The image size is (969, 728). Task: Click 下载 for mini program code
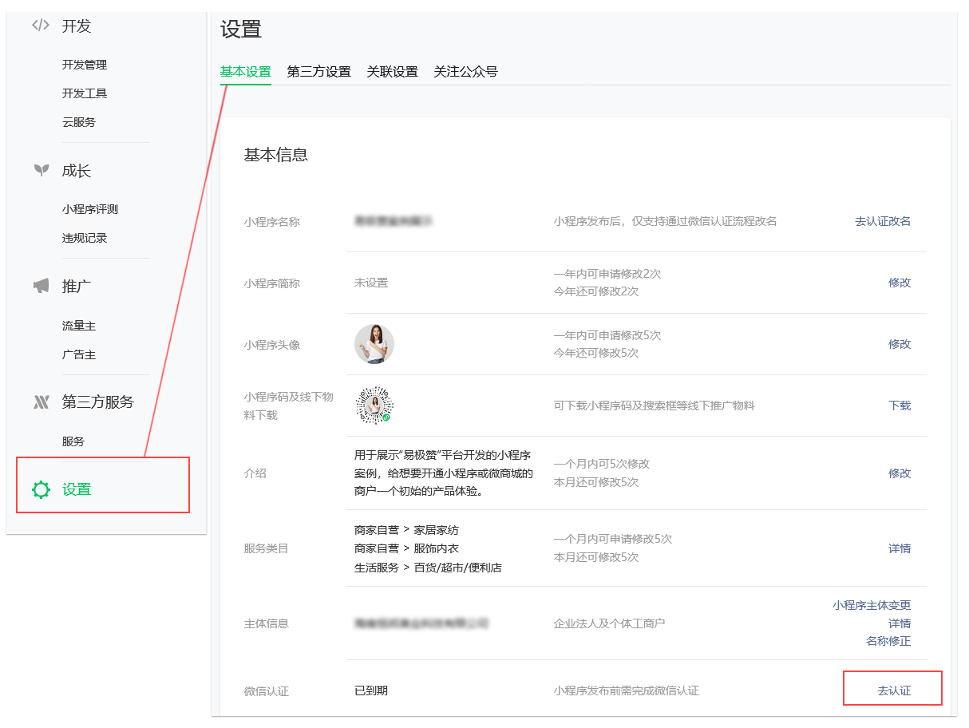point(900,406)
